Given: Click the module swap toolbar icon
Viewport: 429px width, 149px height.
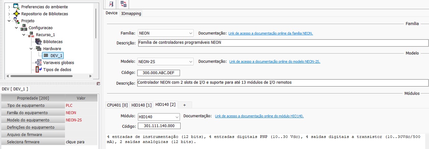Looking at the screenshot, I should coord(123,4).
